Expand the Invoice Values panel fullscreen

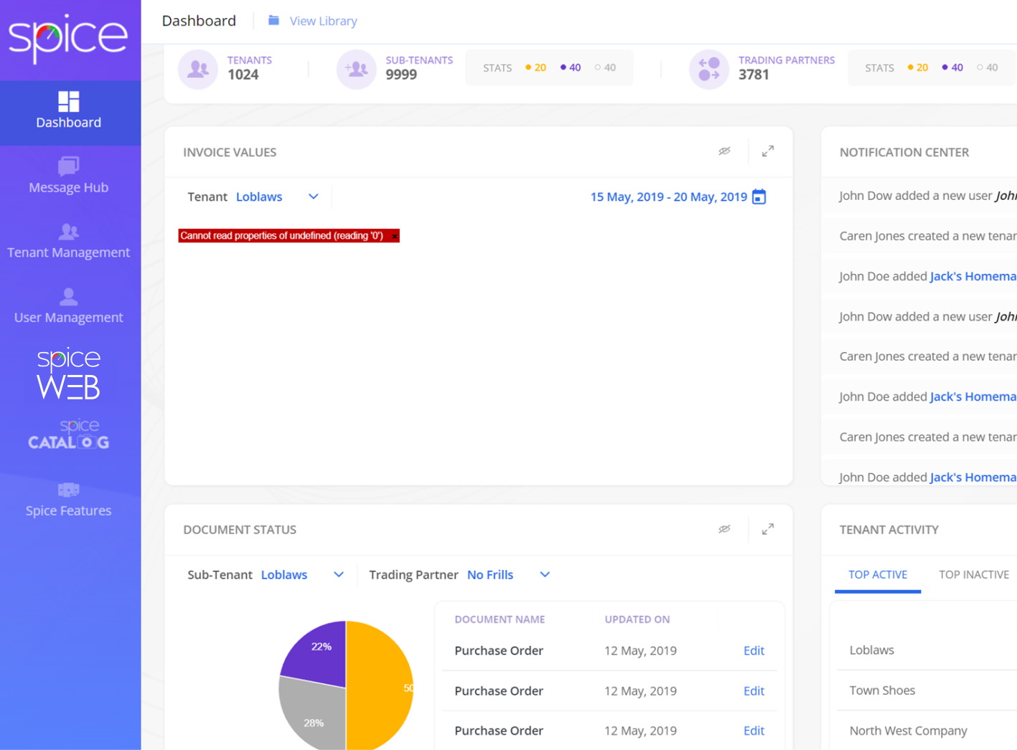click(767, 151)
